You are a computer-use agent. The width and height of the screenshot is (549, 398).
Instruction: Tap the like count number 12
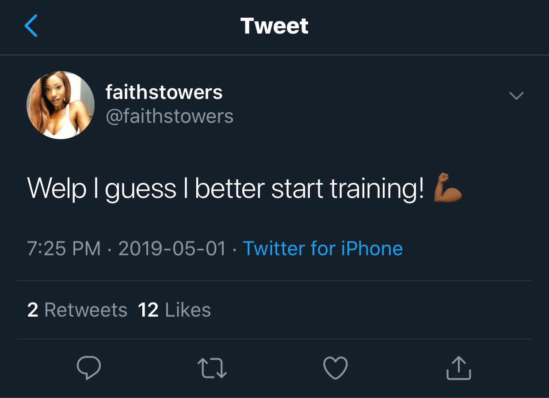[148, 310]
